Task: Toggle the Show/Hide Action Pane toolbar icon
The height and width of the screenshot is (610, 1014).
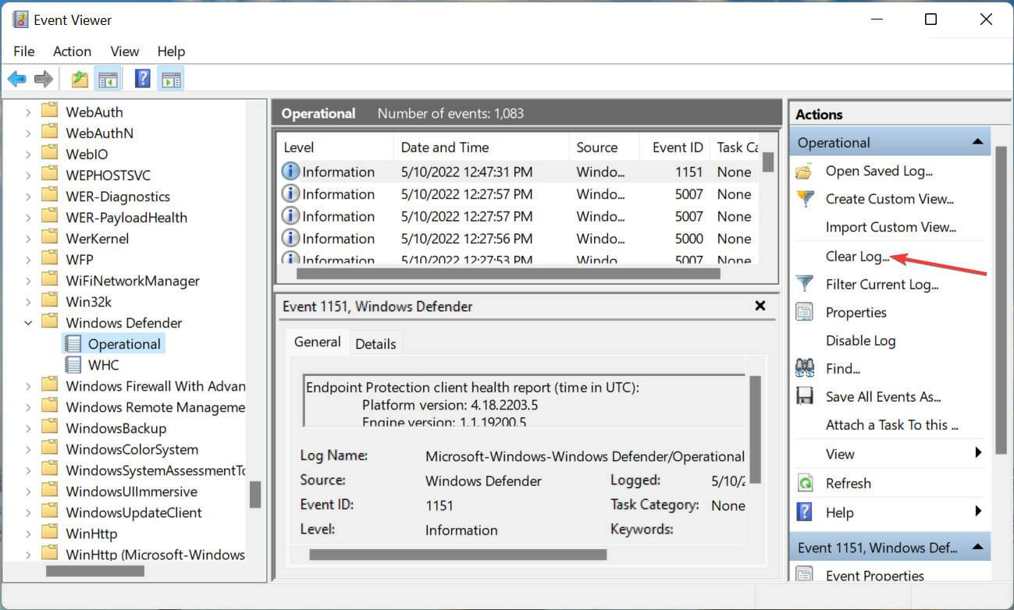Action: (171, 79)
